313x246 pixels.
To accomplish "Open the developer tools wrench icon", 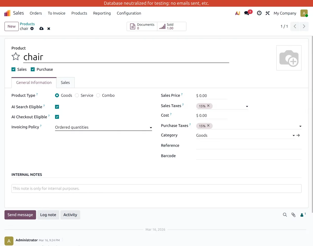I will (x=267, y=13).
